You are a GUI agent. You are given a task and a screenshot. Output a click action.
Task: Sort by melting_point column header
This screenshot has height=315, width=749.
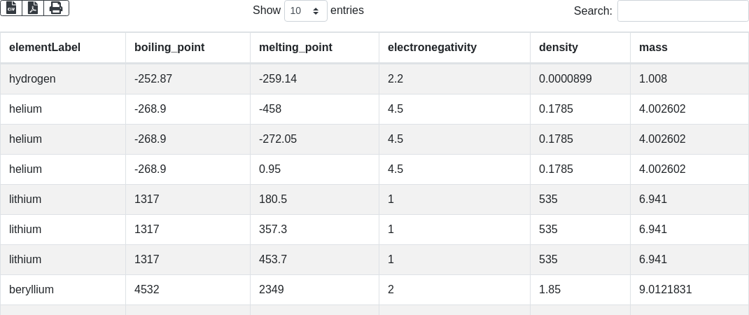click(x=295, y=48)
